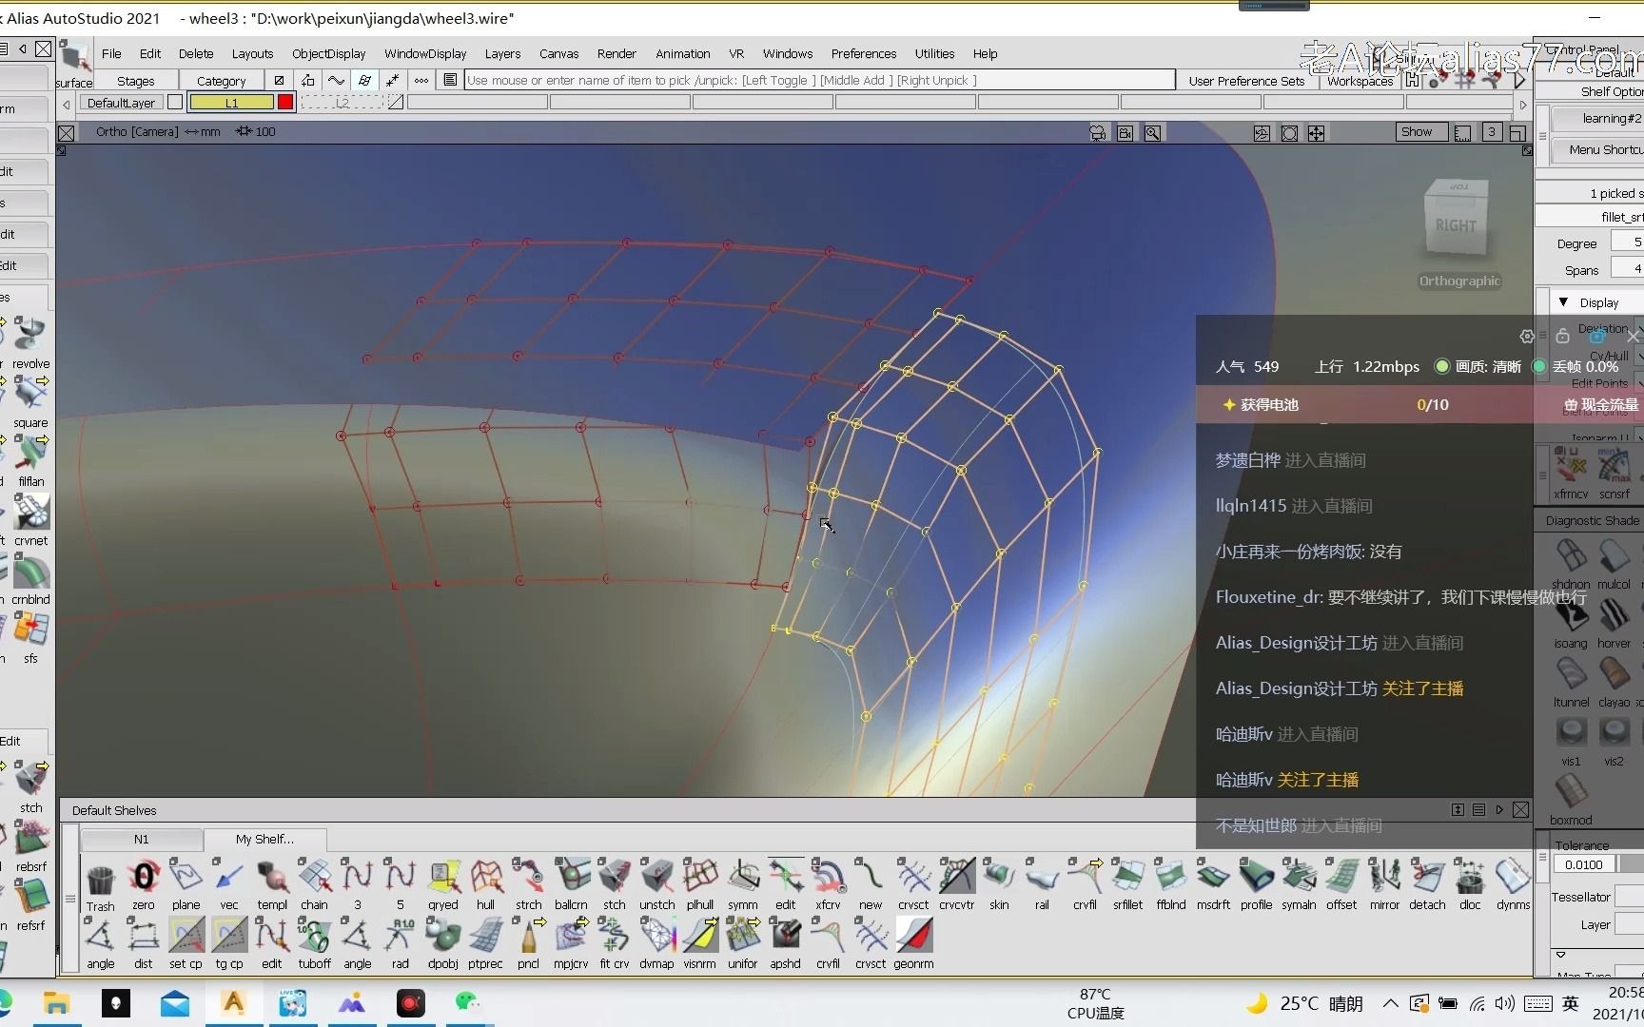Click the revolve tool in the palette
The image size is (1644, 1027).
point(30,335)
